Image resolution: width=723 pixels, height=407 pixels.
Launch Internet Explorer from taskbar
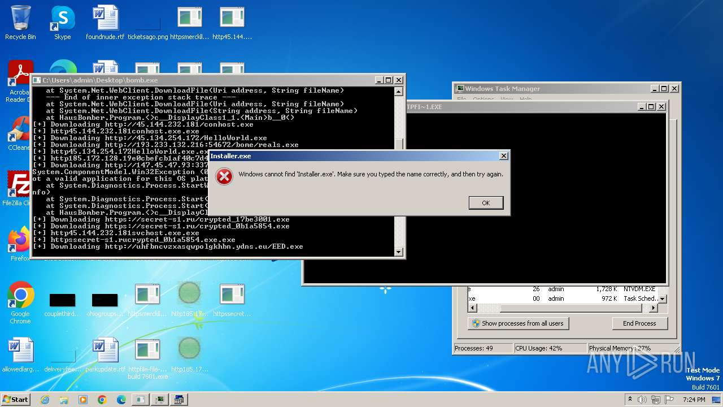(x=45, y=400)
